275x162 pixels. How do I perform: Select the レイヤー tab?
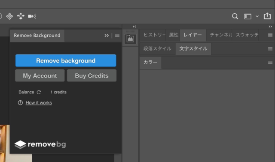[x=192, y=35]
